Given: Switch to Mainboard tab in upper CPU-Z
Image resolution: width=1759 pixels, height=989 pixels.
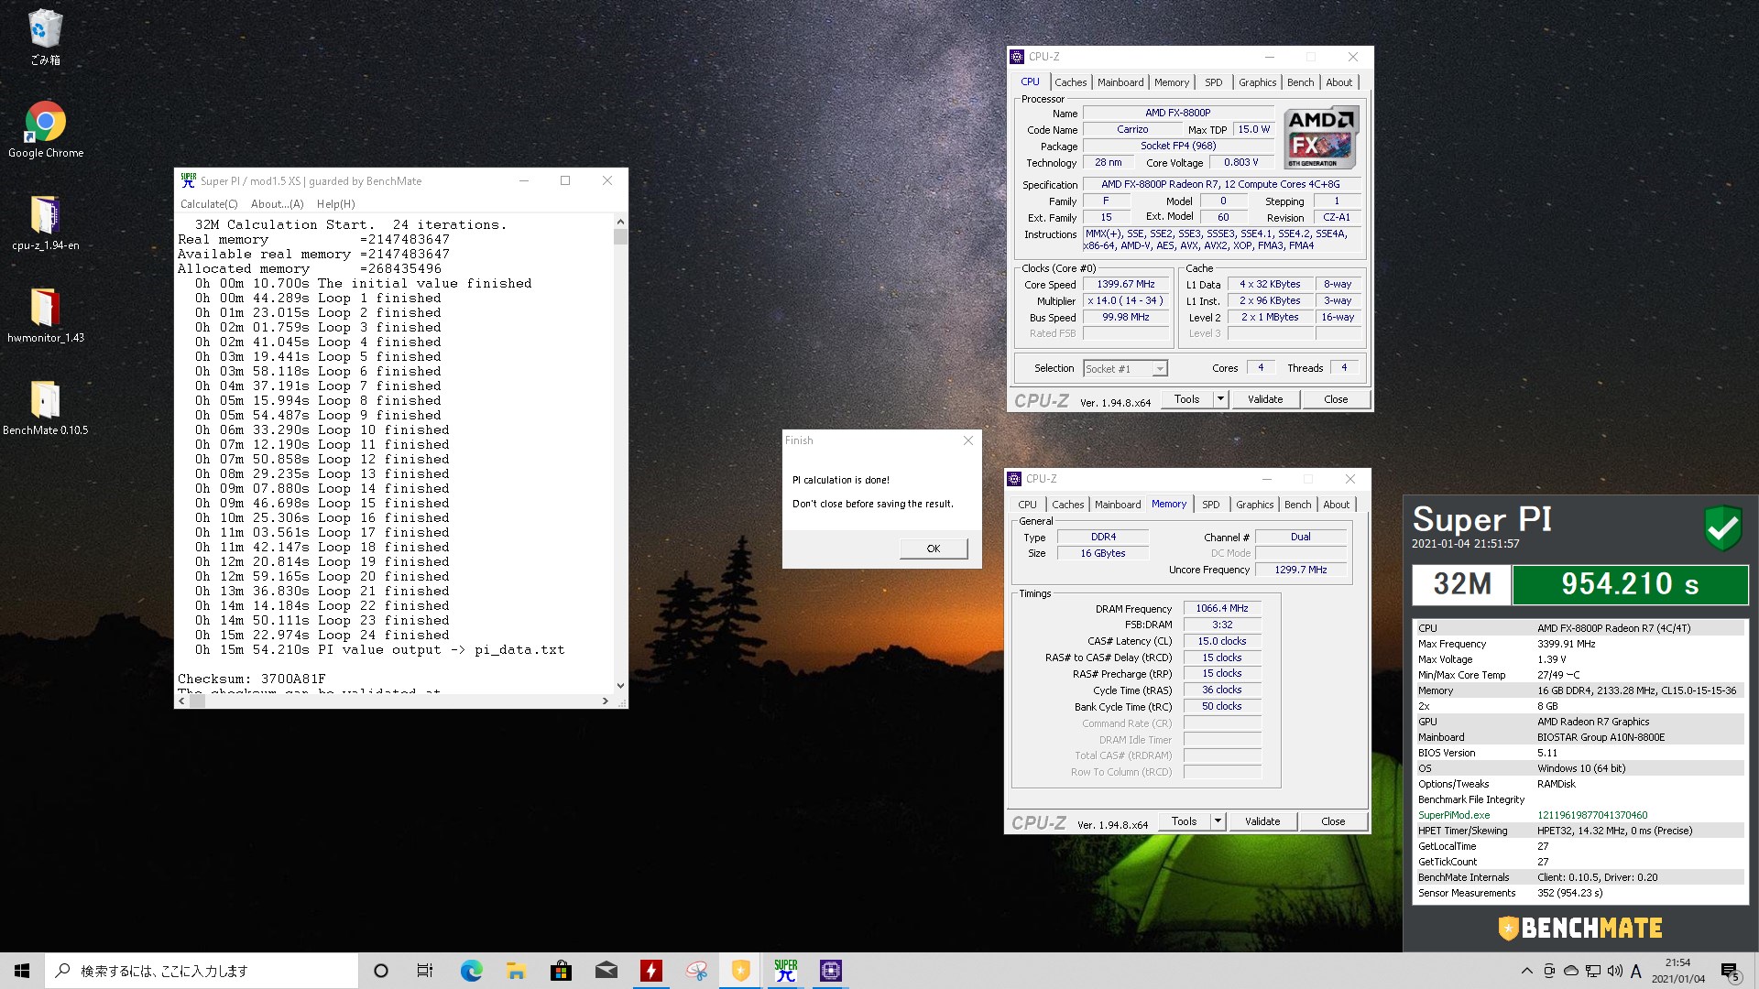Looking at the screenshot, I should [1120, 82].
